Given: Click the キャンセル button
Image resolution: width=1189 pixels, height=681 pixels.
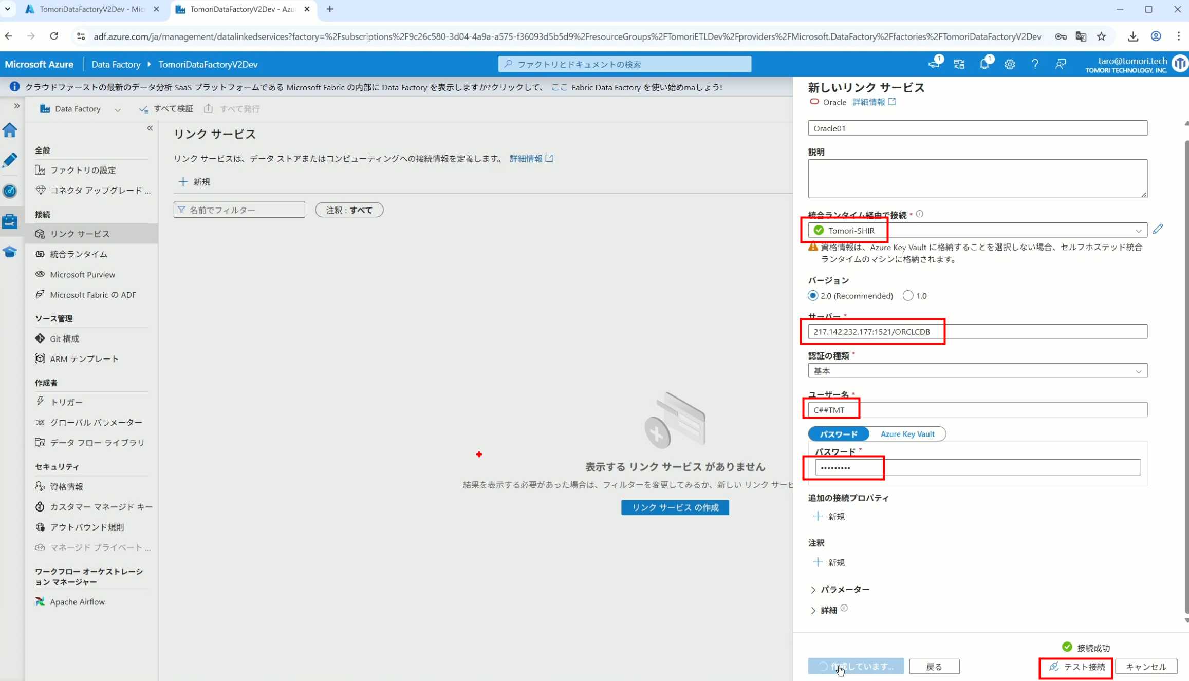Looking at the screenshot, I should (1145, 667).
